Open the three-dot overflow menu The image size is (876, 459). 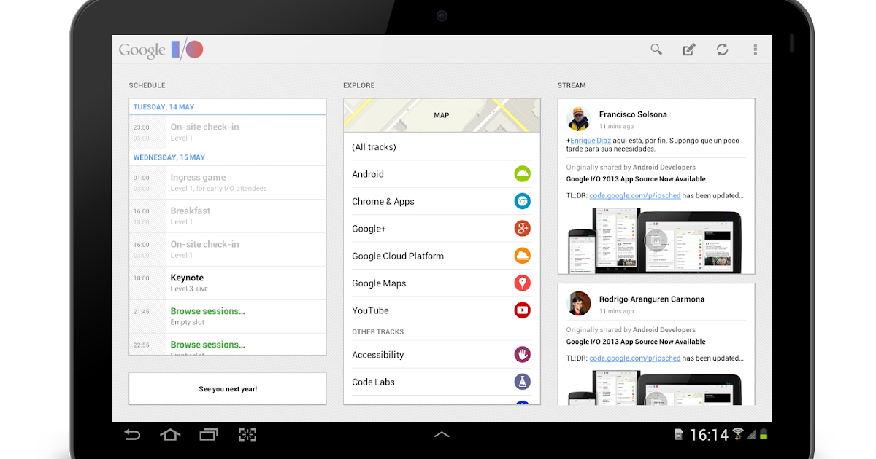click(x=756, y=50)
